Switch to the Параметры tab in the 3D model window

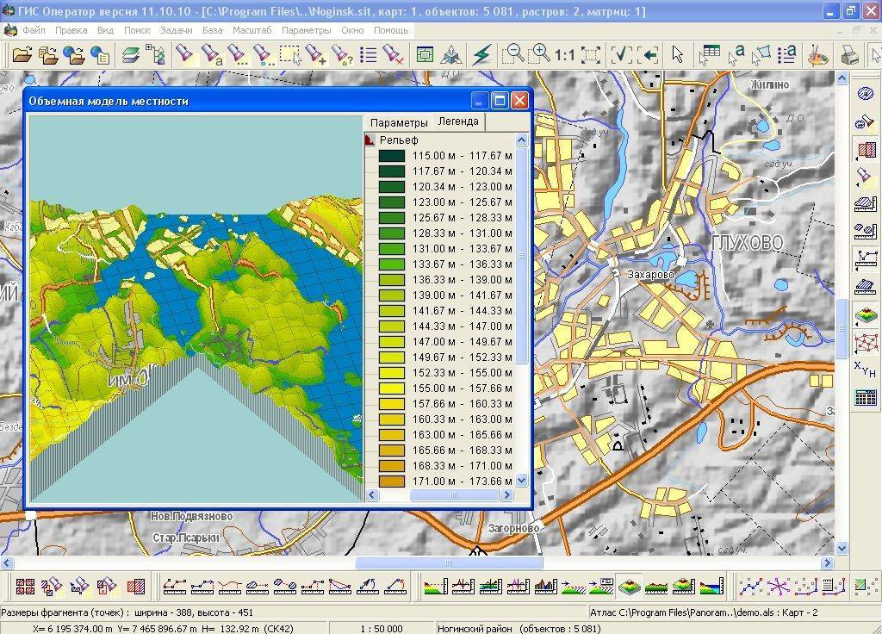point(399,122)
